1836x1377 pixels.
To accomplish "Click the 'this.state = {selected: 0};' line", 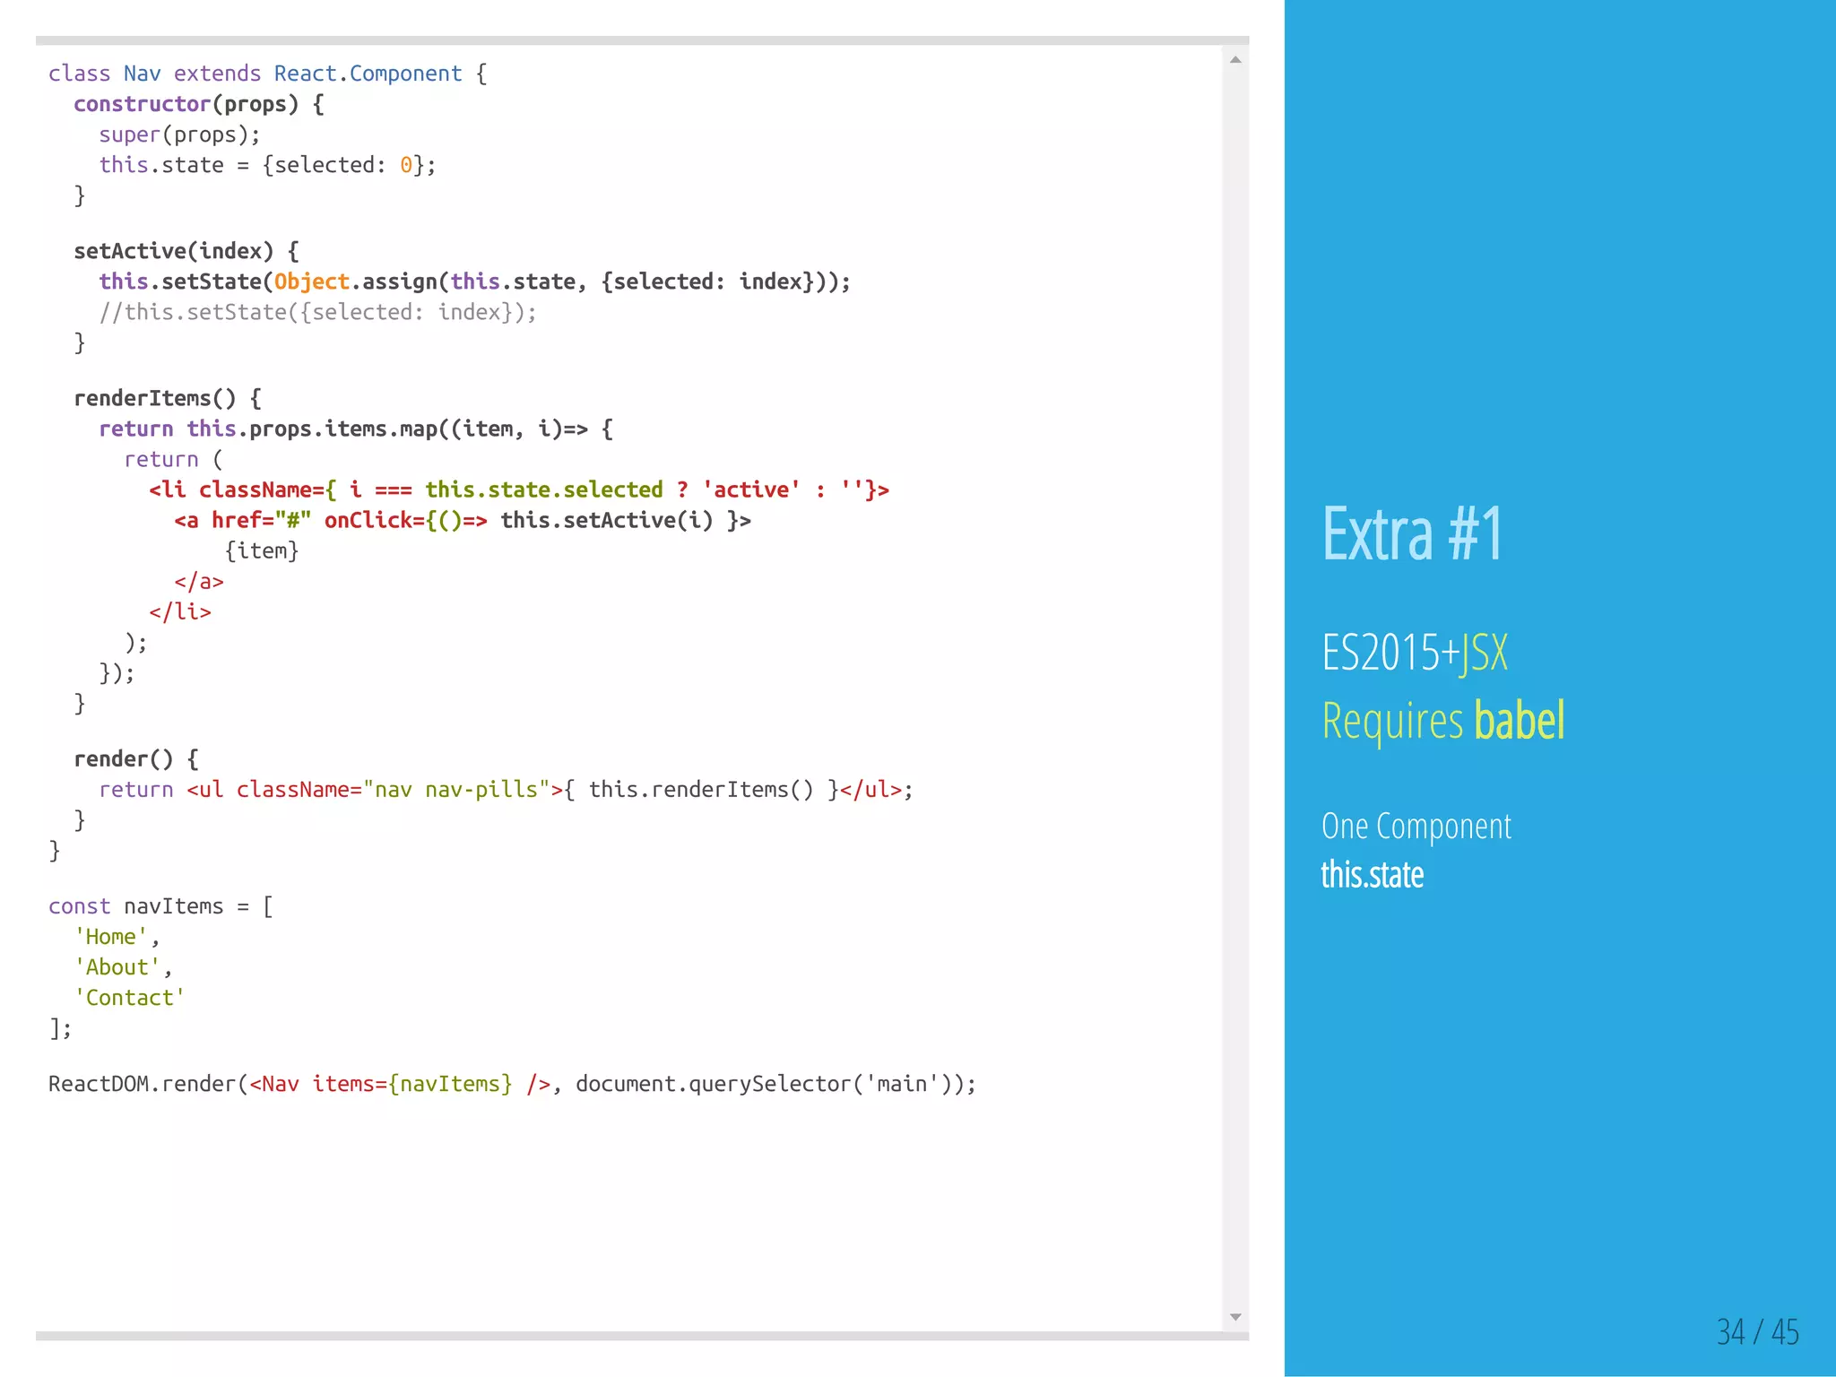I will (x=267, y=165).
